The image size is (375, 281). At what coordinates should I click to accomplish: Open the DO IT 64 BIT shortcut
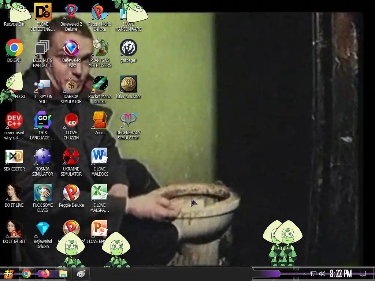(x=14, y=232)
